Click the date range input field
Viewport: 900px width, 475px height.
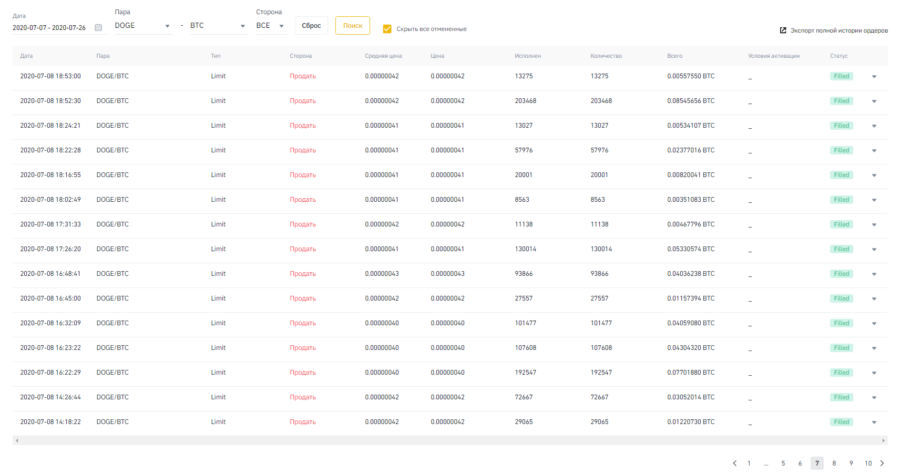coord(49,28)
